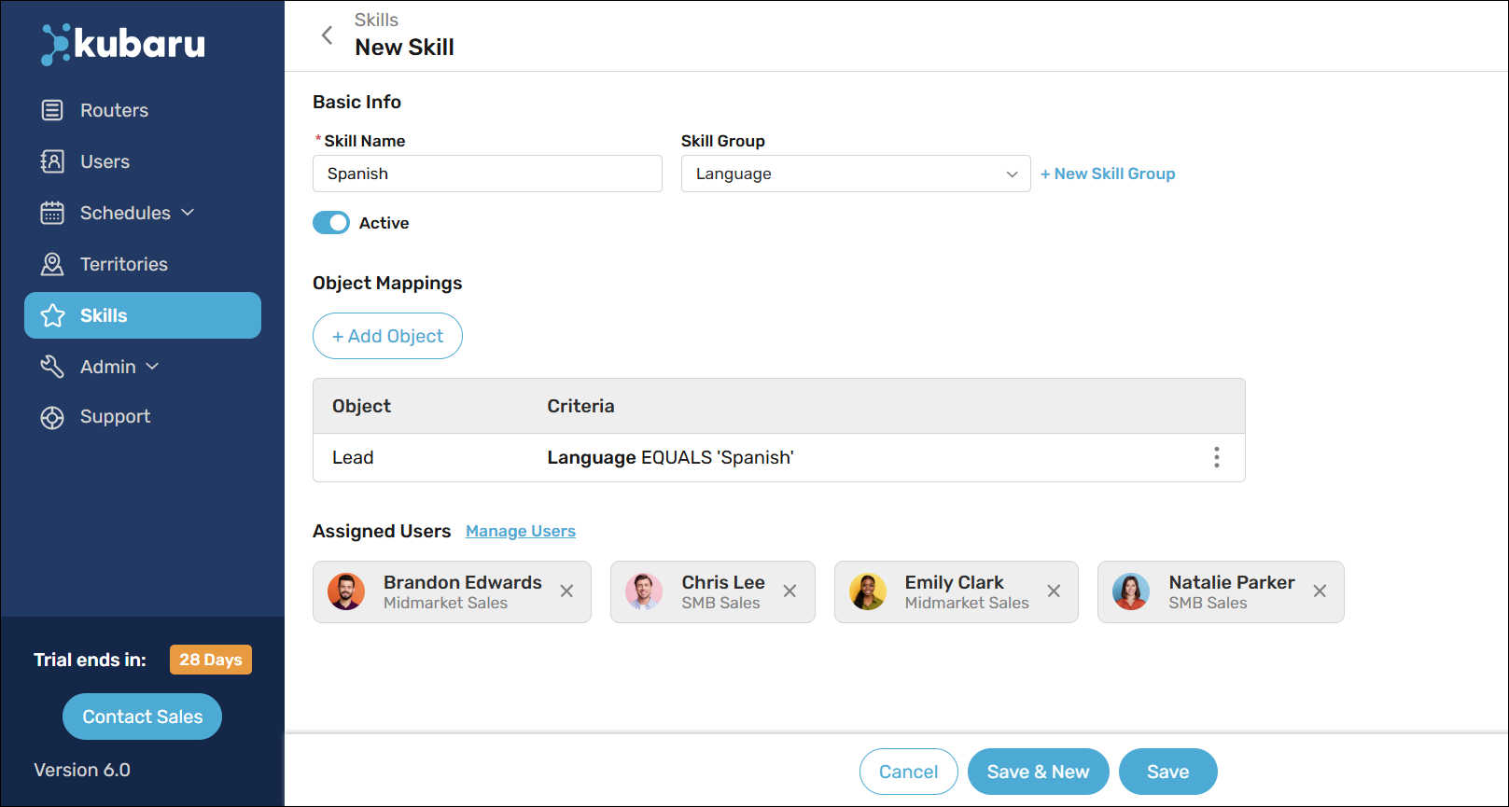Open the Territories section

(123, 263)
